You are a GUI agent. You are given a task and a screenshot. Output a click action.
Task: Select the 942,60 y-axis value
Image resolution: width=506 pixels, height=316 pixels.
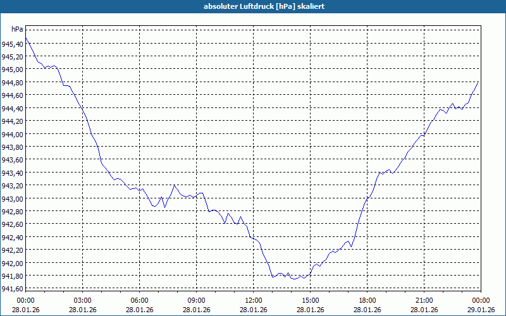[x=12, y=224]
